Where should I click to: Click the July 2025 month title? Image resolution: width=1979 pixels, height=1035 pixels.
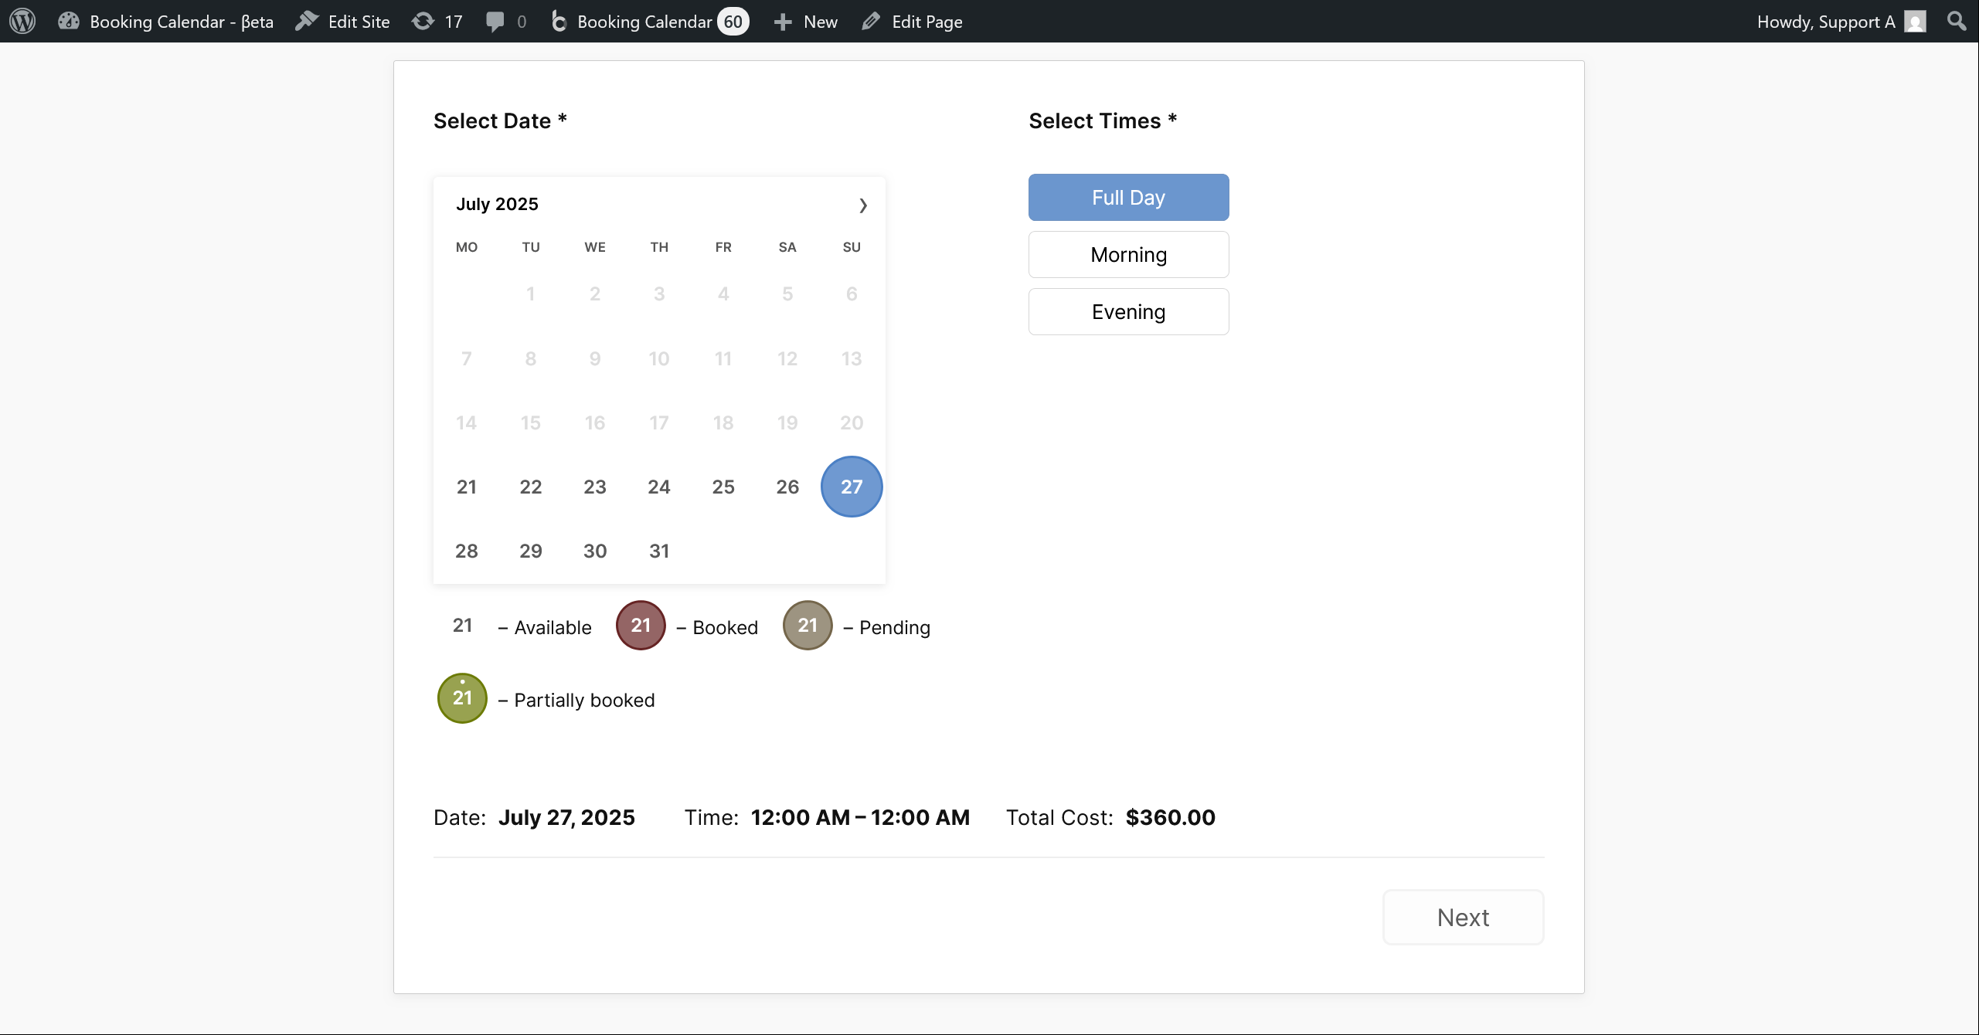(x=497, y=204)
